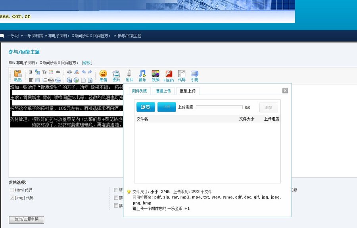Enable the Html 代码 checkbox
The image size is (357, 228).
[x=12, y=190]
